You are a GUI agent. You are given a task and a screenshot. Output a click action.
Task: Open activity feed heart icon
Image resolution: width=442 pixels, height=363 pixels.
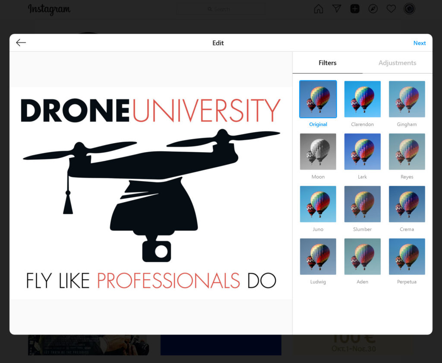pos(391,9)
